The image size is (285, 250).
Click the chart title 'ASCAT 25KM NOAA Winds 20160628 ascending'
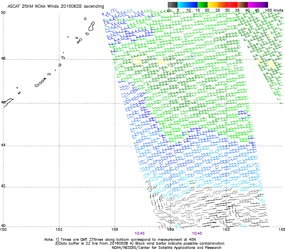tap(55, 6)
